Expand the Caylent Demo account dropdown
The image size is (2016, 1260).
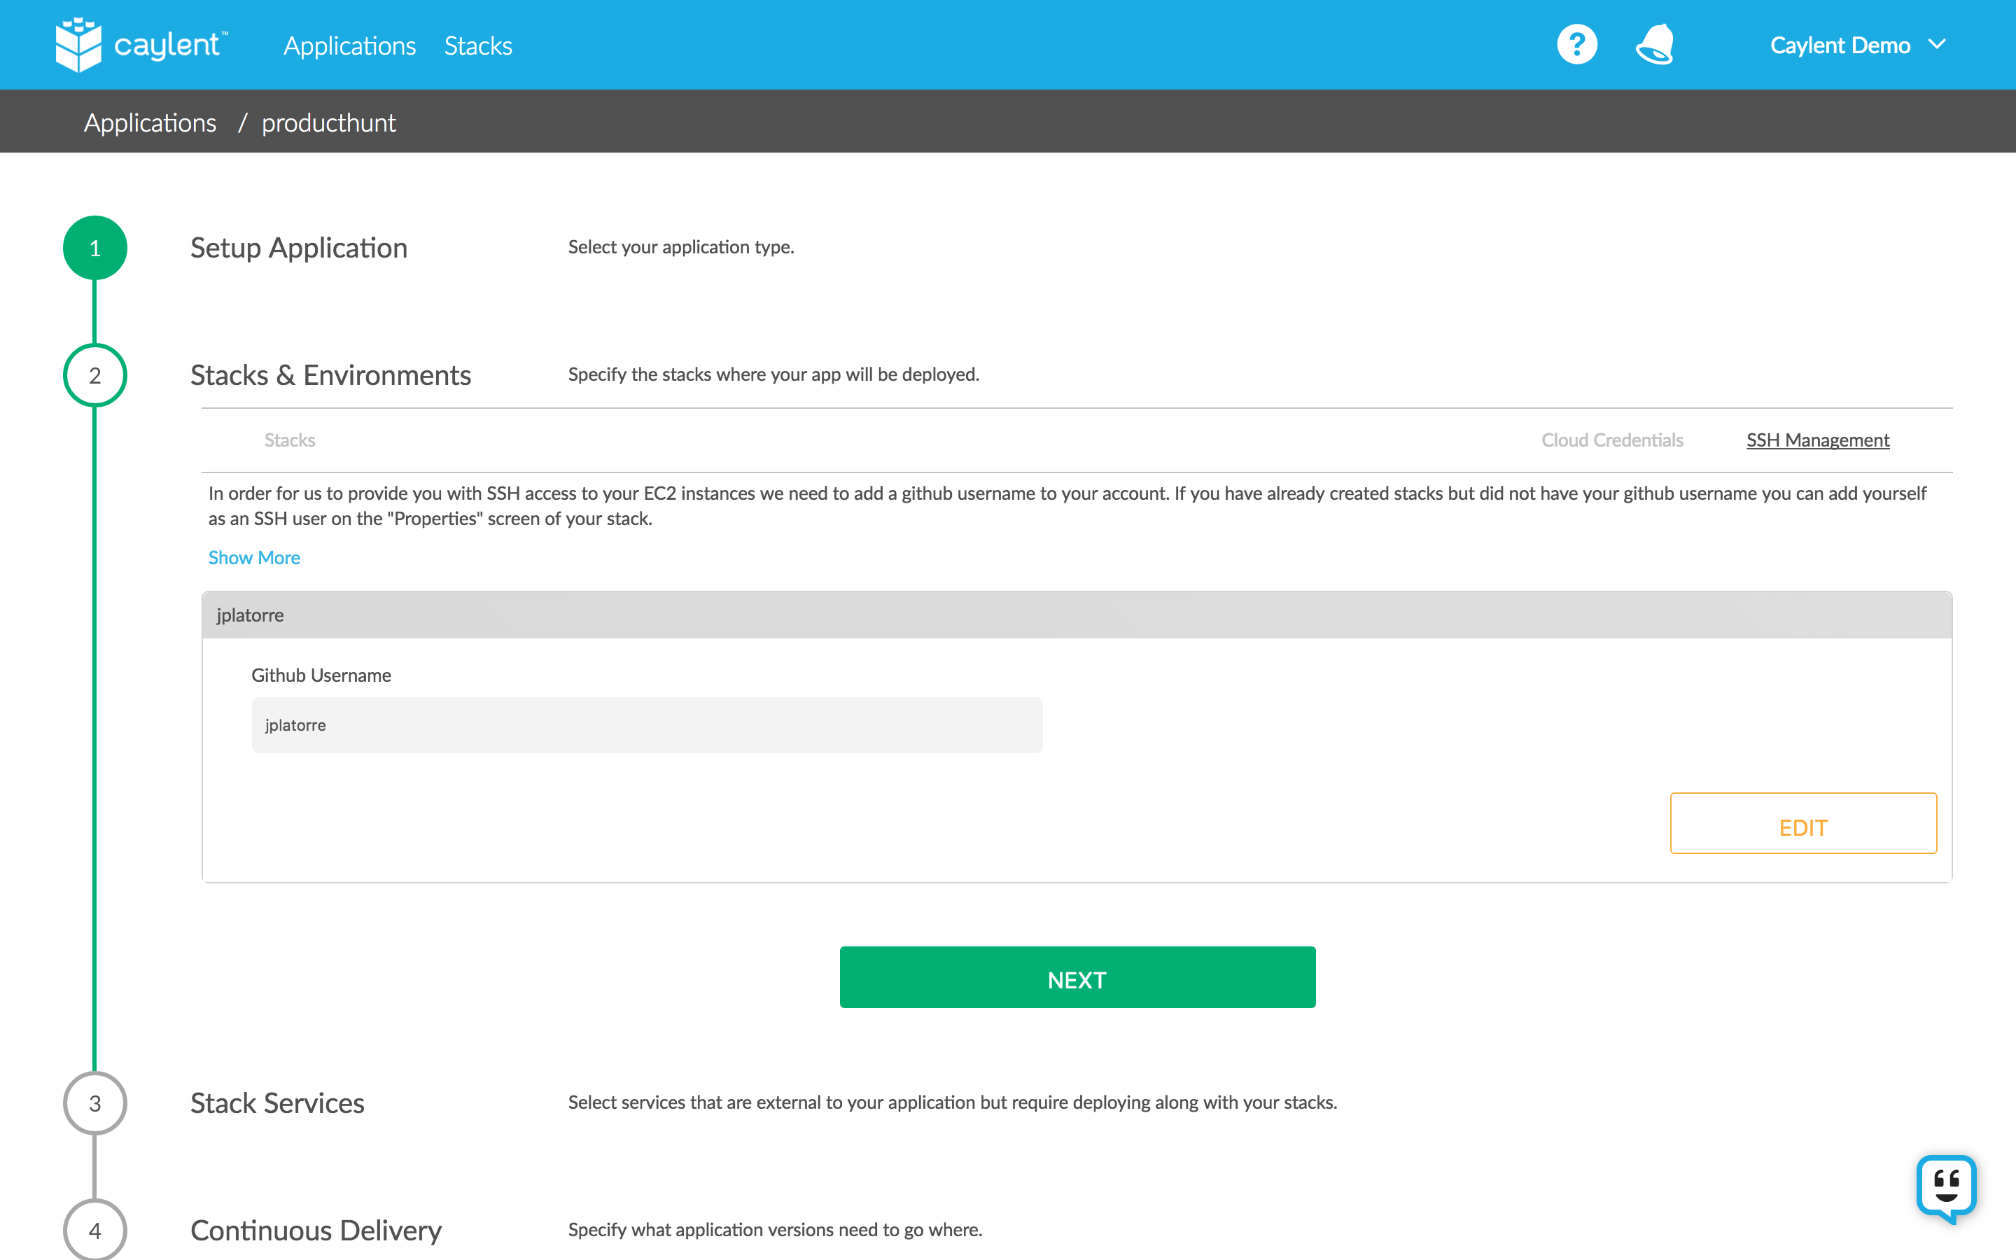coord(1857,45)
